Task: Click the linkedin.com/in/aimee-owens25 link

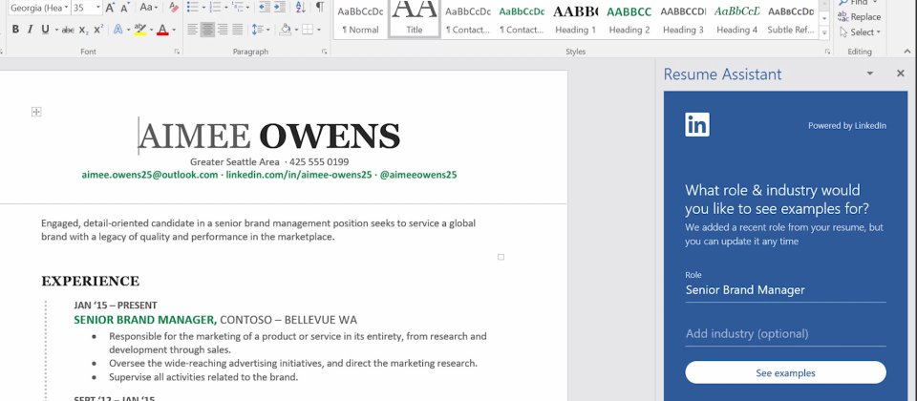Action: [299, 175]
